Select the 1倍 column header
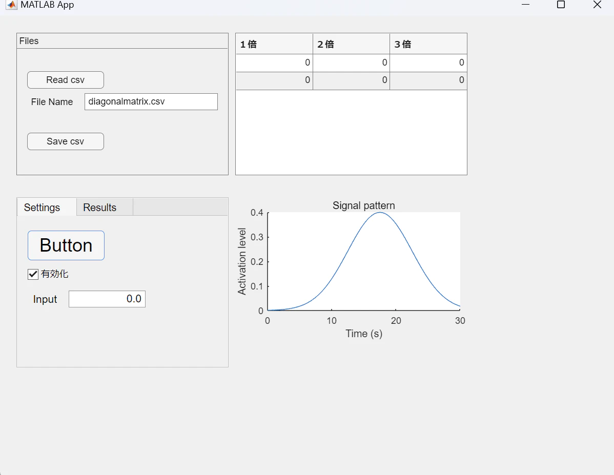 point(274,44)
